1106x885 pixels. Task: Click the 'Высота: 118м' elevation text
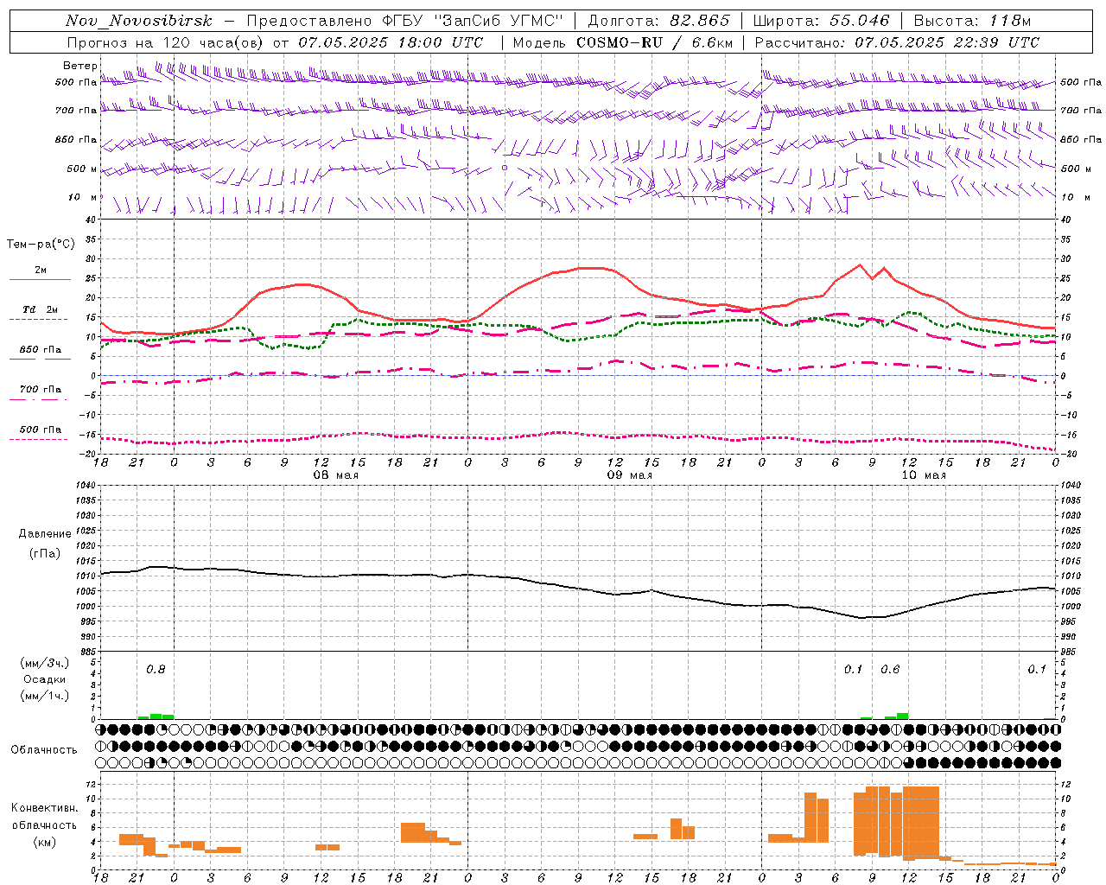pos(972,21)
